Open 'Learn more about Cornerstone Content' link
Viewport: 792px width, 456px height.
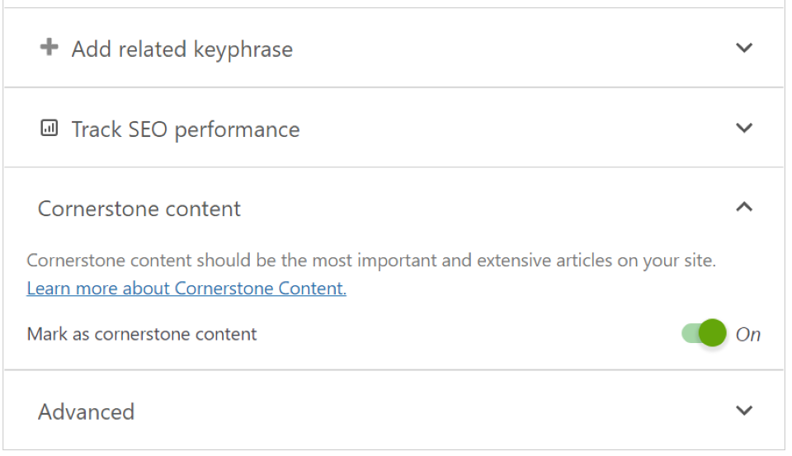(x=186, y=289)
